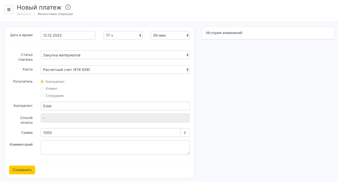338x182 pixels.
Task: Select the Контрагент recipient radio button
Action: [42, 81]
